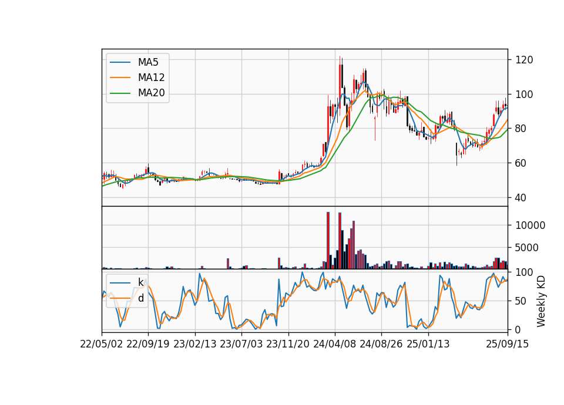Click the 22/09/19 date tick label
This screenshot has width=564, height=405.
click(148, 345)
